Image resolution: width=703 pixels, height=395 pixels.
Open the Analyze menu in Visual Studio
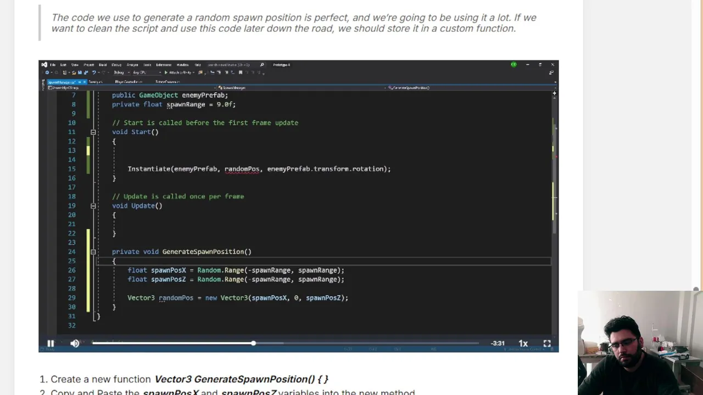(x=132, y=65)
